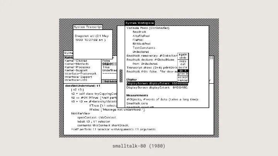Select Kernel-Support category
The width and height of the screenshot is (278, 156).
pyautogui.click(x=76, y=70)
